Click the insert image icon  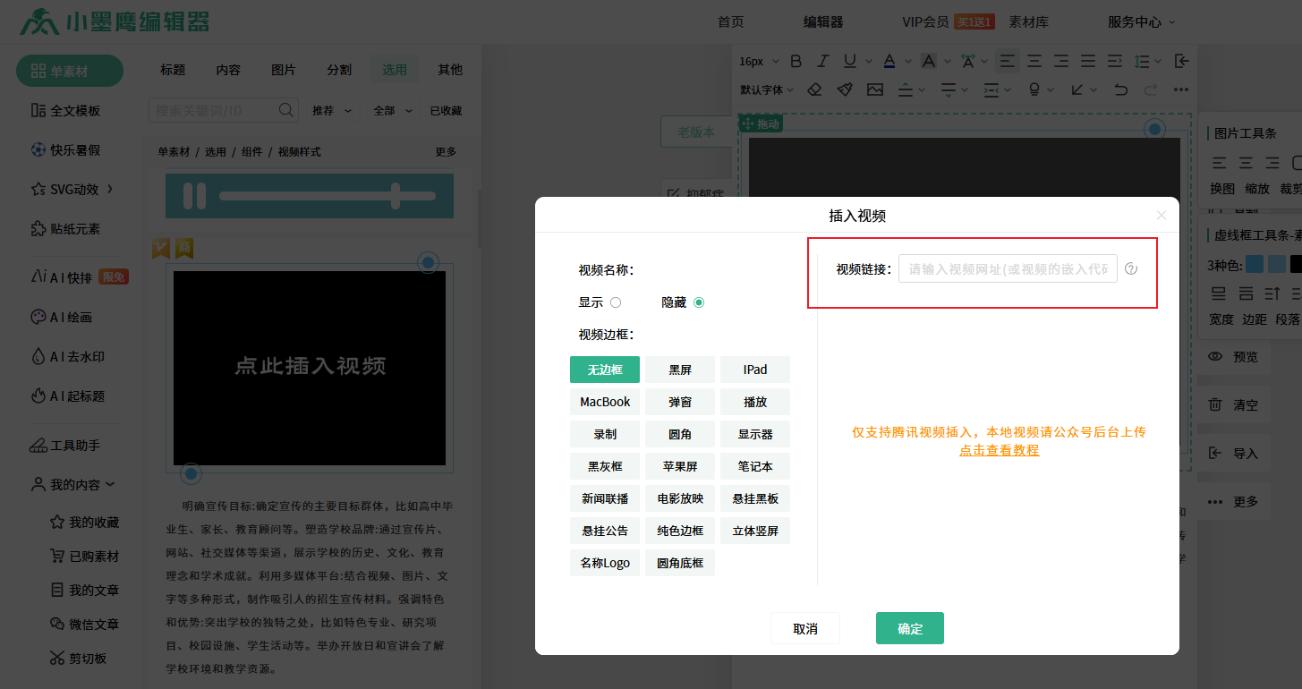click(874, 89)
